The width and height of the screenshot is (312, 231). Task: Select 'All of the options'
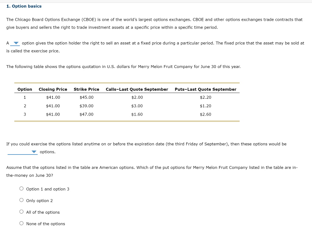(x=21, y=211)
